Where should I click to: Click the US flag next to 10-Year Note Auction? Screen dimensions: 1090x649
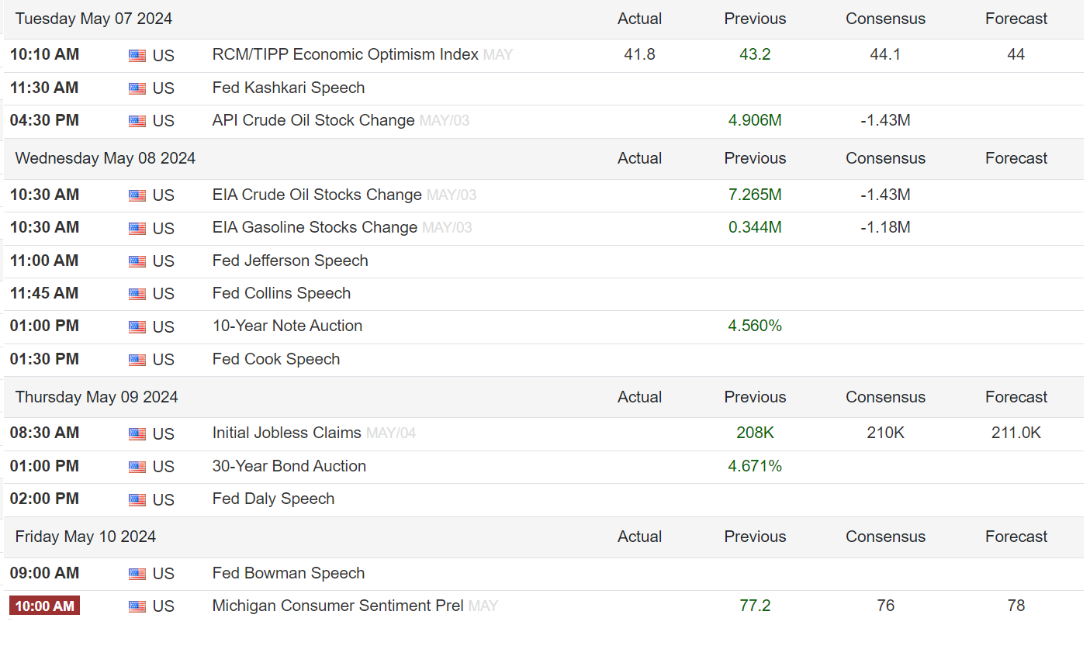[x=137, y=327]
